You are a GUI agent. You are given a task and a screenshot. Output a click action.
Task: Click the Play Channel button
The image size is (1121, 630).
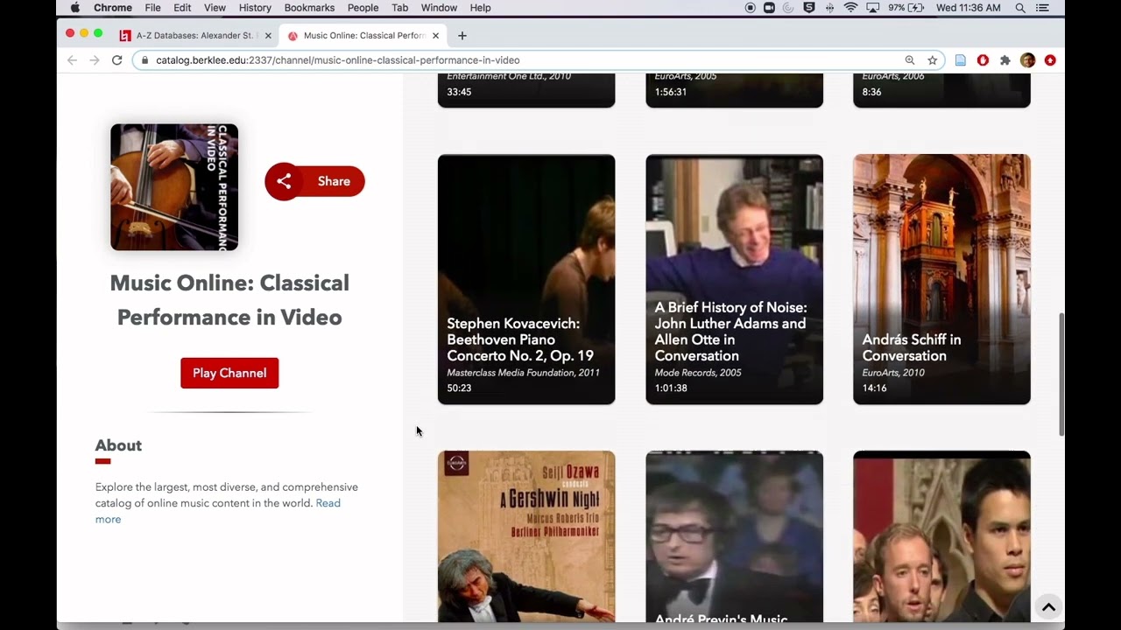pos(229,373)
